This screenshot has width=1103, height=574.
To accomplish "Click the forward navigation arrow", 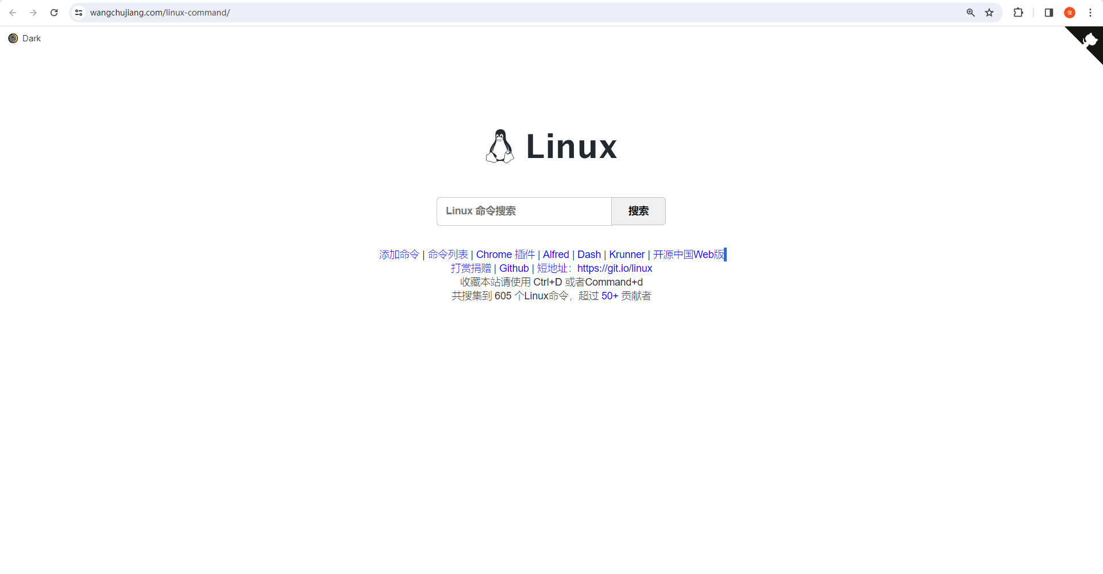I will 33,12.
